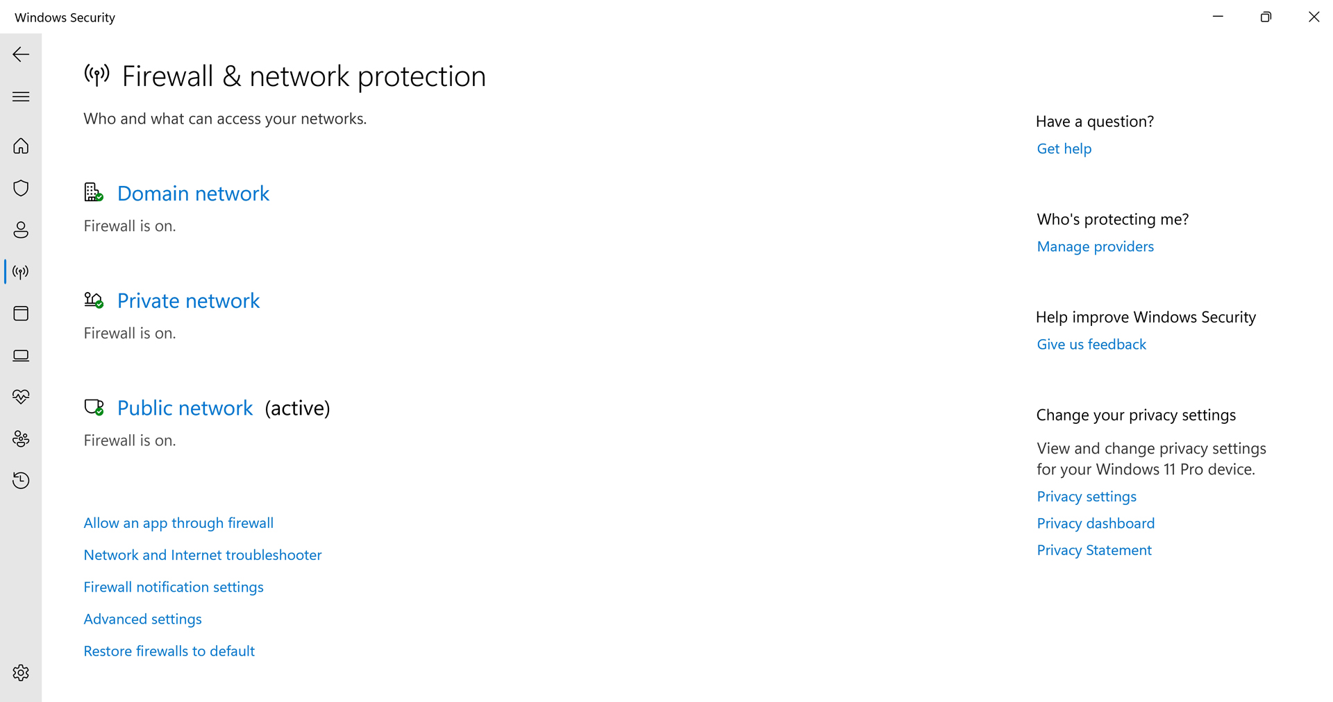The height and width of the screenshot is (702, 1333).
Task: Open App & browser control icon
Action: tap(21, 314)
